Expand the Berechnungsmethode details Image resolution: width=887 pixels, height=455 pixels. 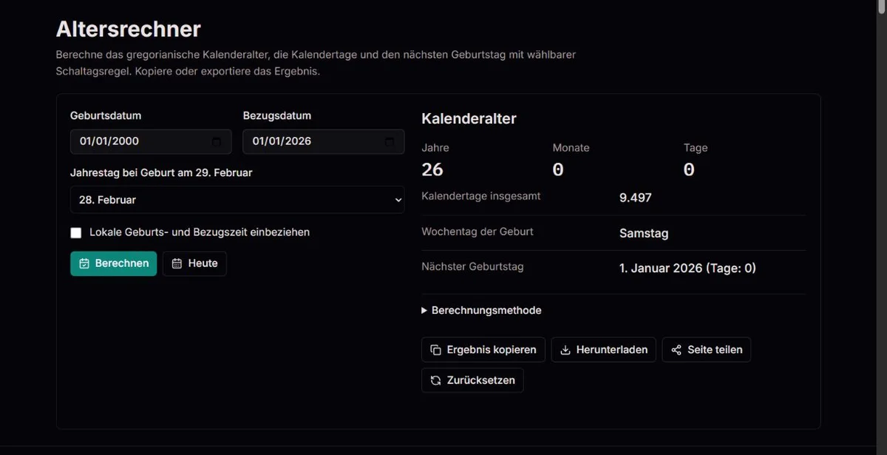click(481, 311)
